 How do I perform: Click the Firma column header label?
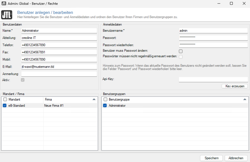[48, 99]
